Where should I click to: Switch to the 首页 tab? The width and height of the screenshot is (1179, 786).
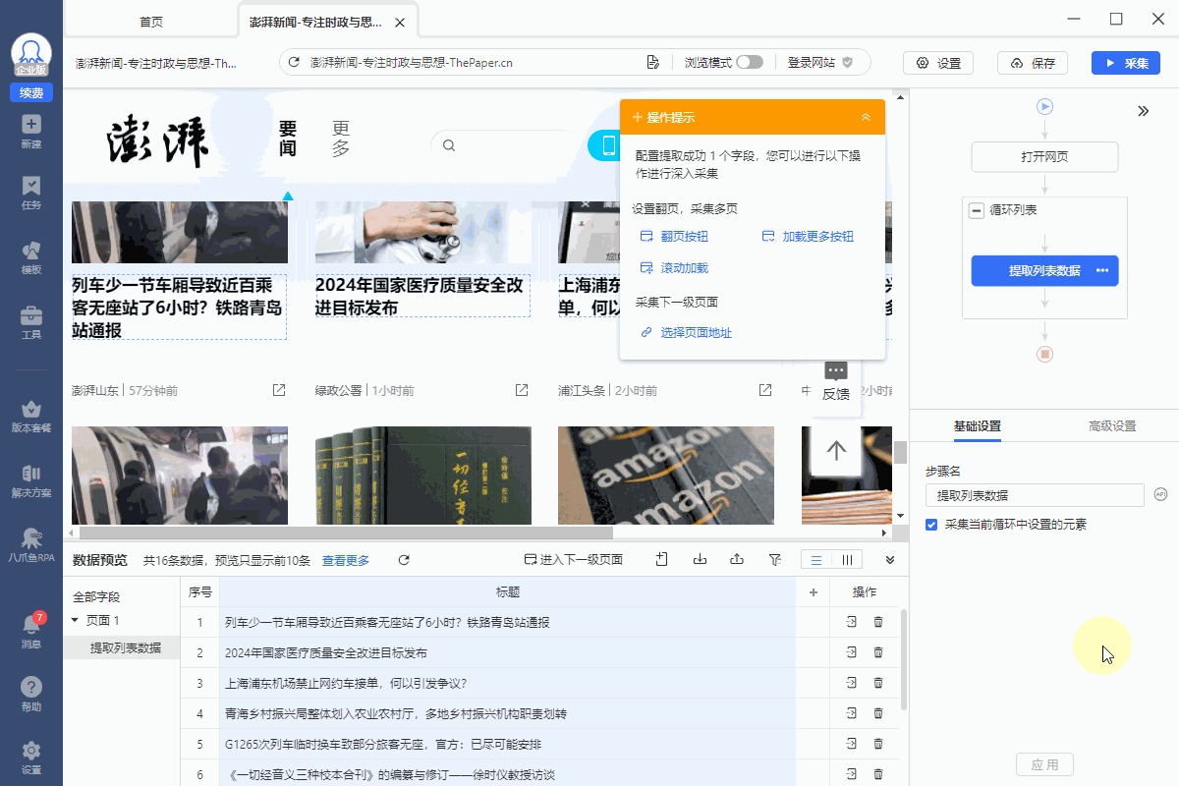[x=151, y=22]
